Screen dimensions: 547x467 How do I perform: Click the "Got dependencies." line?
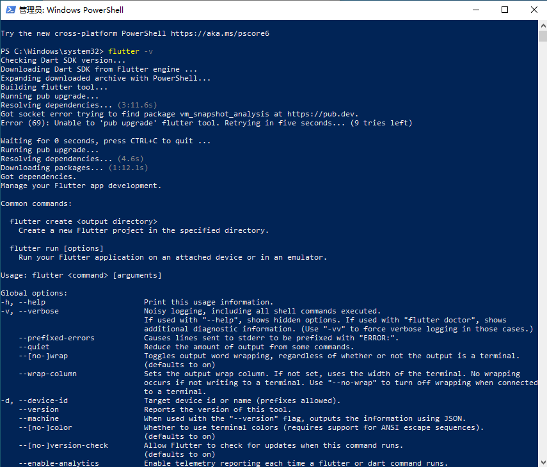(38, 177)
